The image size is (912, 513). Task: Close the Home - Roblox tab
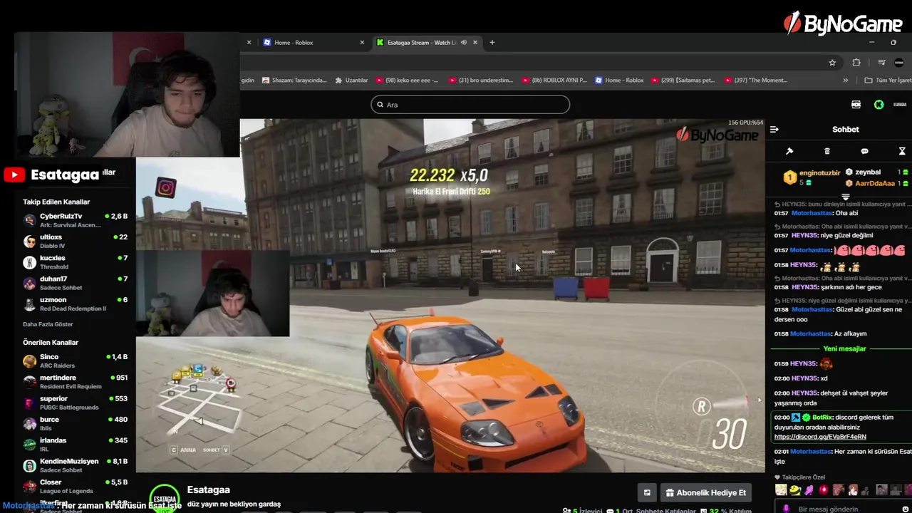coord(362,43)
